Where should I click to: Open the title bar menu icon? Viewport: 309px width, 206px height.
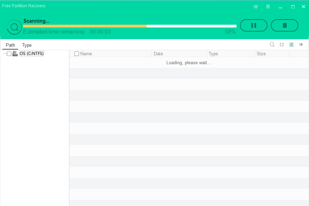click(x=268, y=7)
